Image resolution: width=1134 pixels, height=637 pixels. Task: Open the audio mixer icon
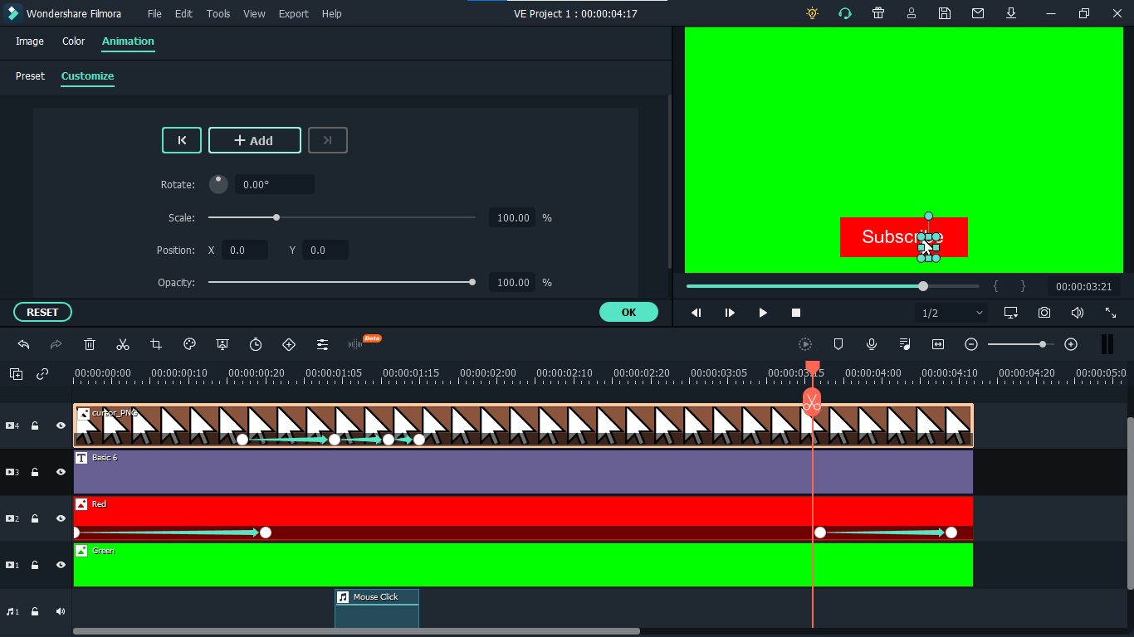[905, 344]
